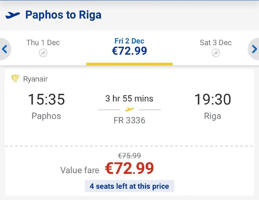Show later dates with right arrow
This screenshot has width=259, height=200.
[x=254, y=49]
